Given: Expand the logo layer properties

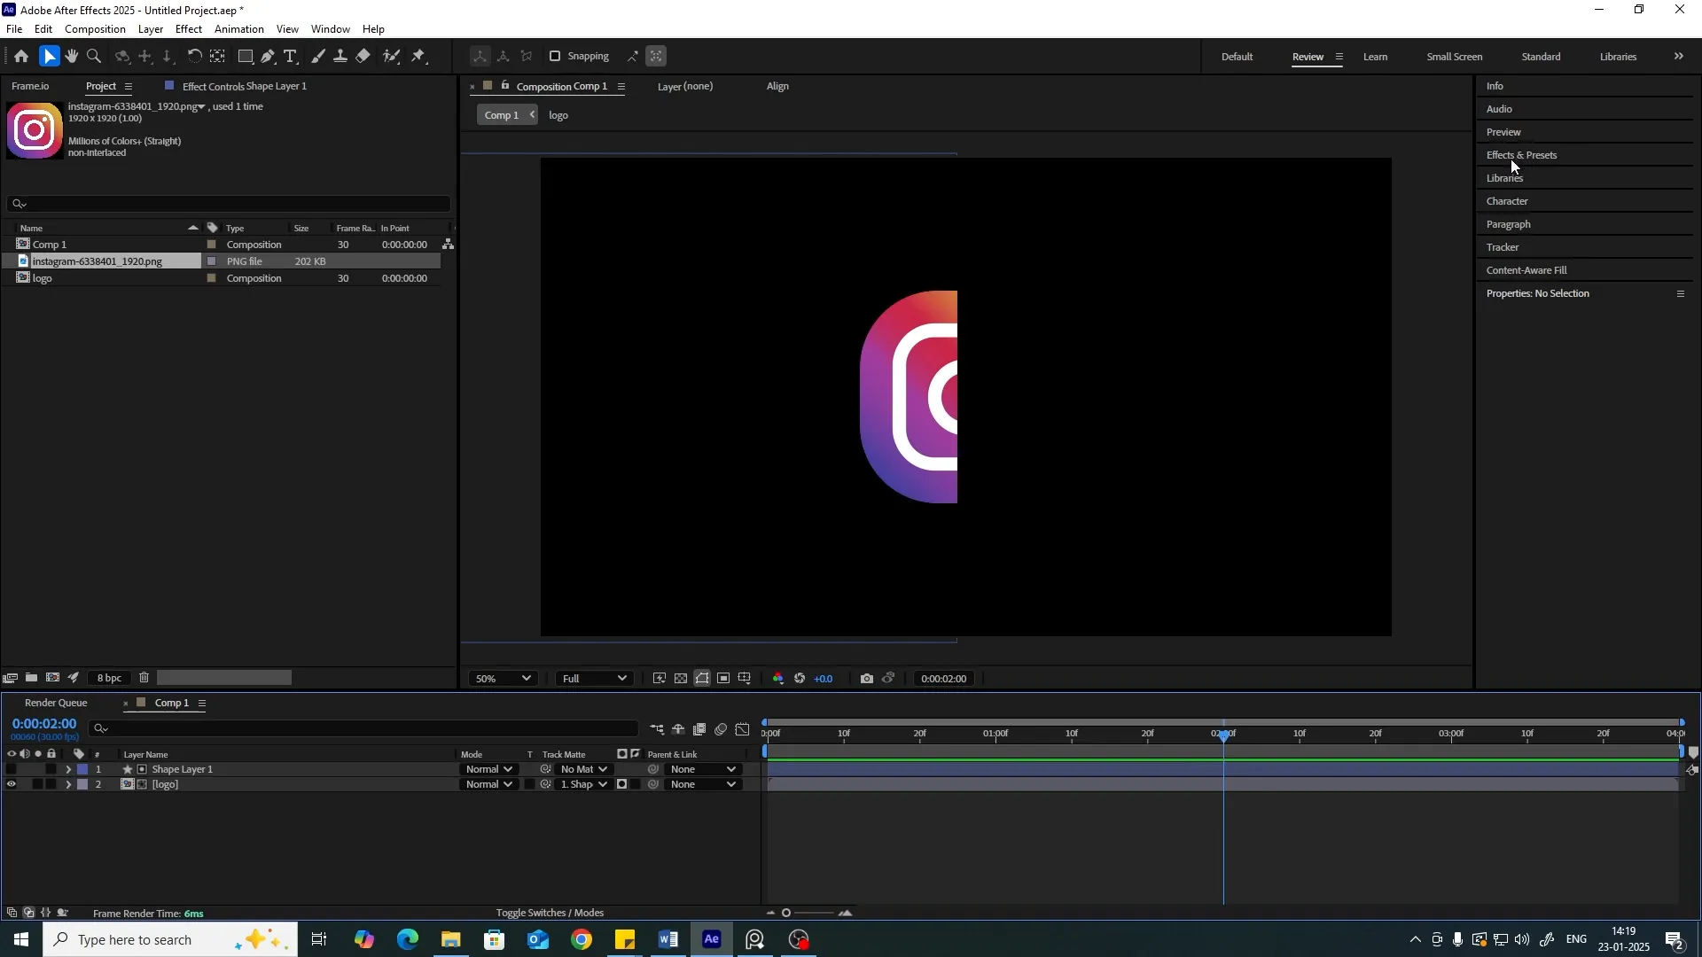Looking at the screenshot, I should click(68, 784).
